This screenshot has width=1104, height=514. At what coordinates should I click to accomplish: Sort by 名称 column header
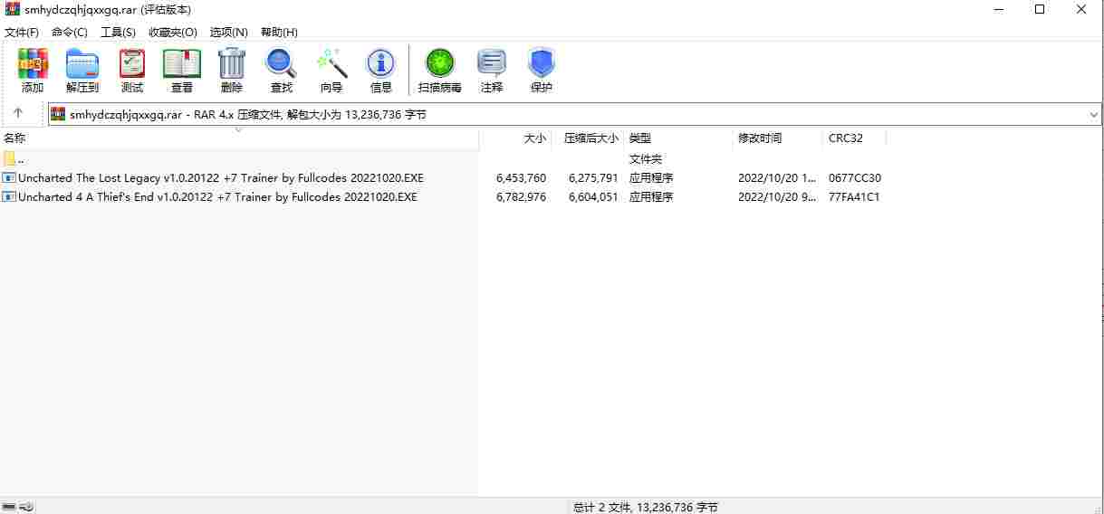coord(239,138)
